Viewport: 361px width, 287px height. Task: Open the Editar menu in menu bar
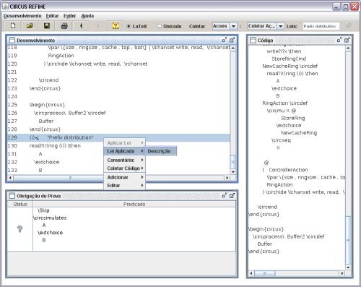click(52, 16)
